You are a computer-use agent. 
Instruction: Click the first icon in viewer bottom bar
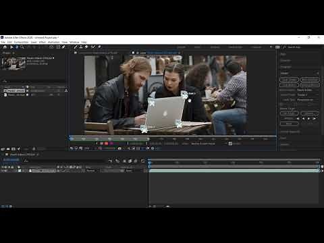(x=72, y=148)
